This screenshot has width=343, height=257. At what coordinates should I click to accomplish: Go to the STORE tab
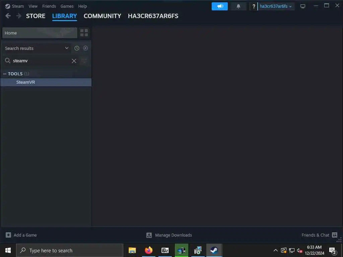click(x=36, y=16)
